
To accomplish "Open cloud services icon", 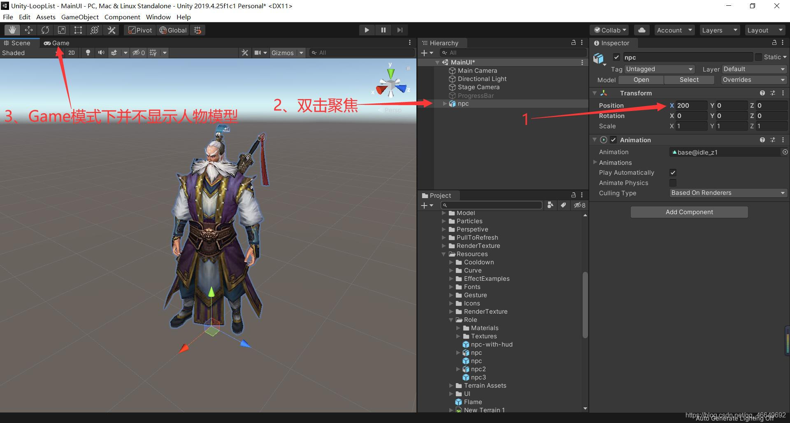I will [x=642, y=30].
